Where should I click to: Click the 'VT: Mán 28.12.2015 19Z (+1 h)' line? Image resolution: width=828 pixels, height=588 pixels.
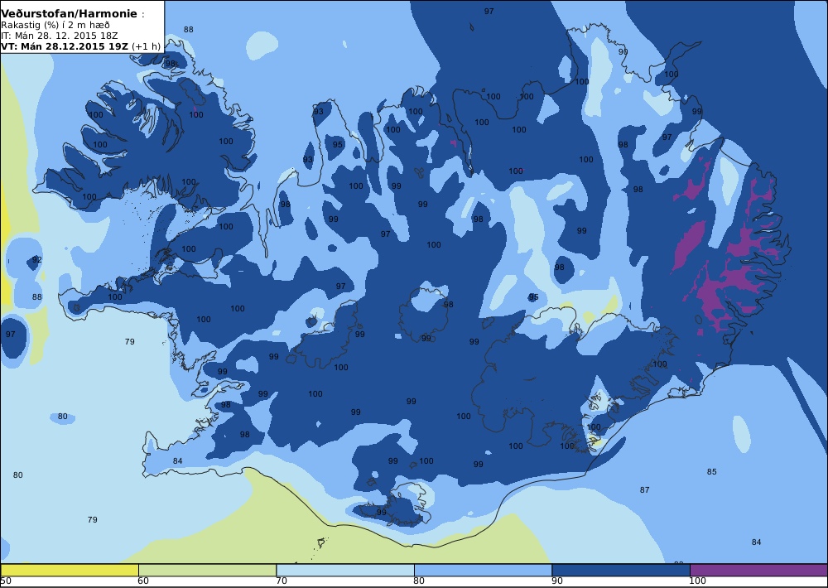click(x=80, y=46)
